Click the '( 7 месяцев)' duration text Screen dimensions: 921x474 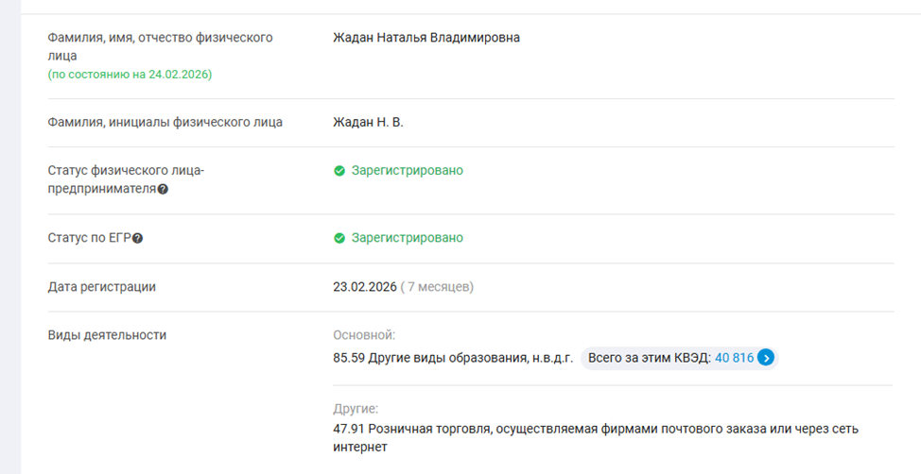(x=437, y=287)
